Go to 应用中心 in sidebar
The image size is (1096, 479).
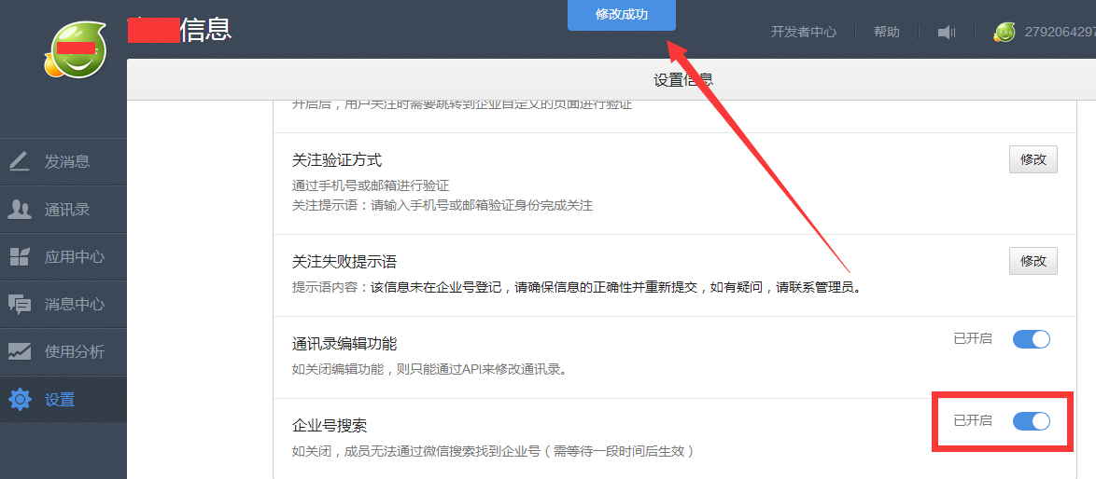tap(63, 256)
